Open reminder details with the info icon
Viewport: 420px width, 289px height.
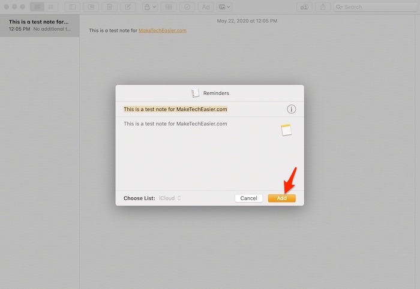pyautogui.click(x=292, y=109)
